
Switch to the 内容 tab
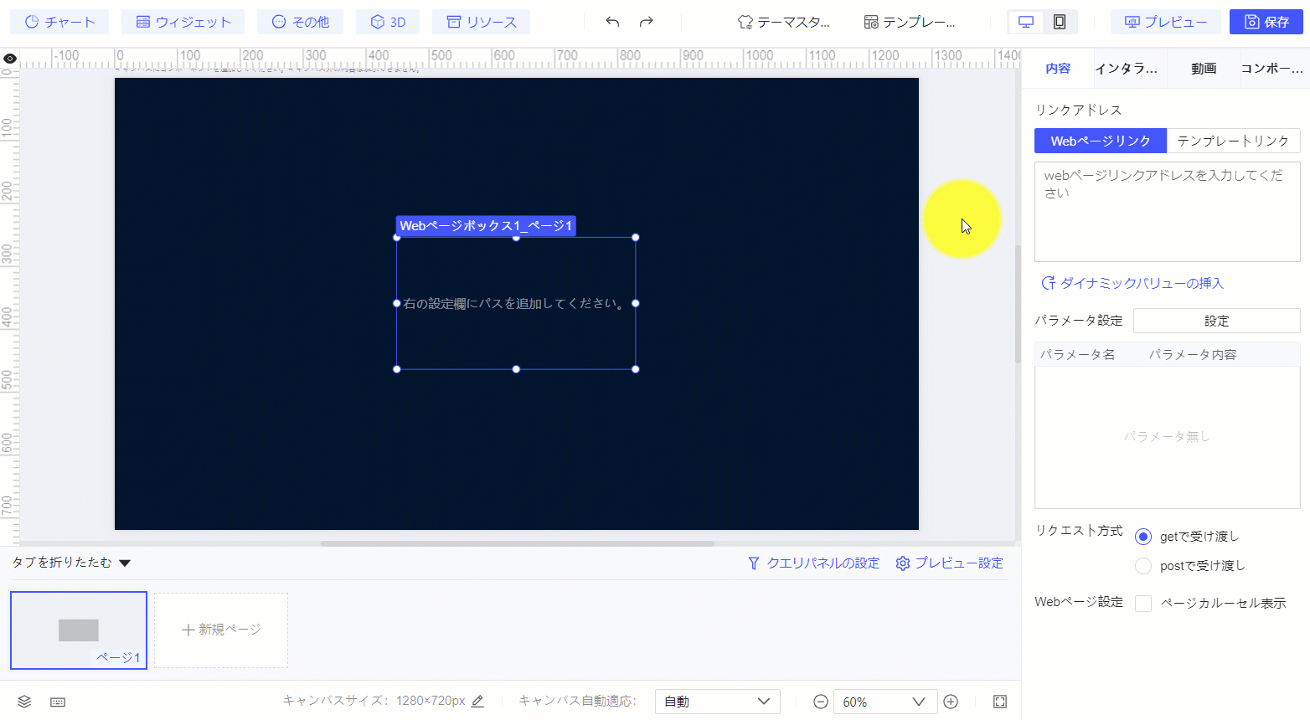click(x=1058, y=69)
